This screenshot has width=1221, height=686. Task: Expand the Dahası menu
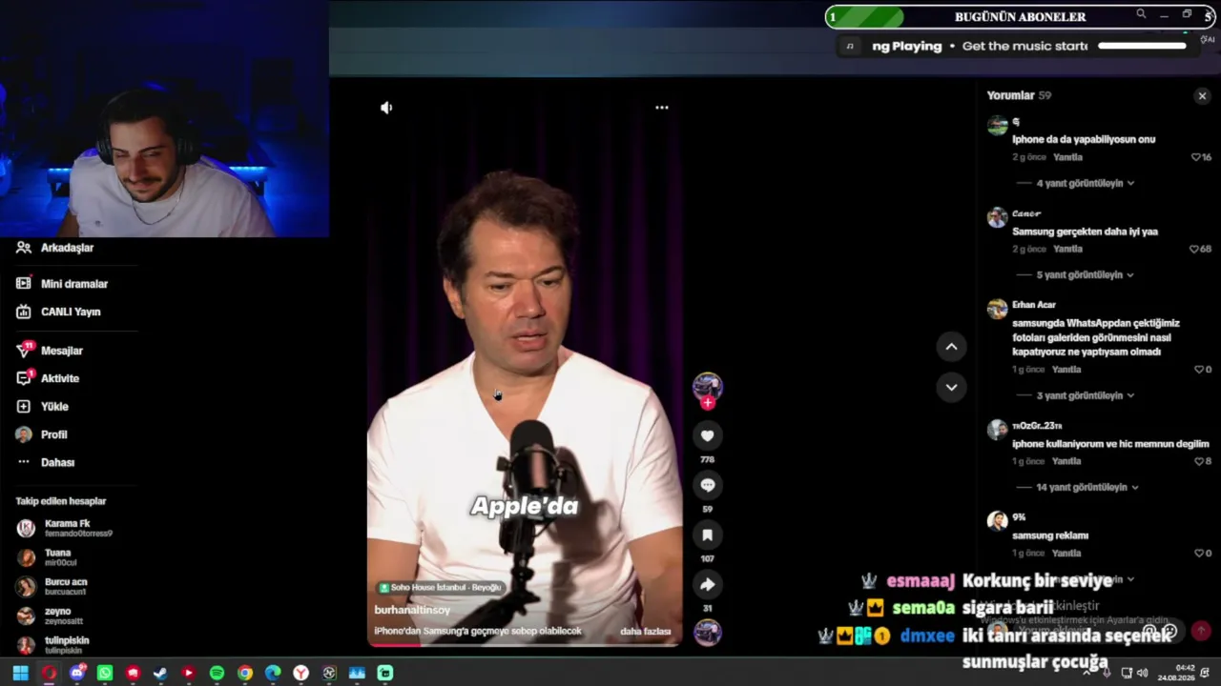(45, 462)
